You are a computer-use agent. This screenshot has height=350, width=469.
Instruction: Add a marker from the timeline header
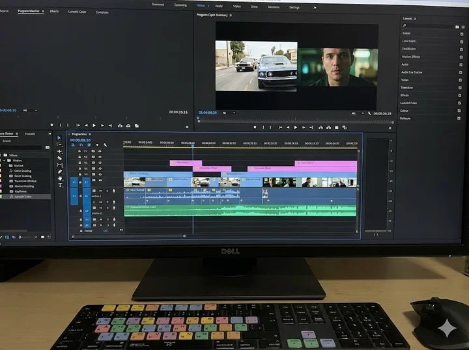pos(97,145)
